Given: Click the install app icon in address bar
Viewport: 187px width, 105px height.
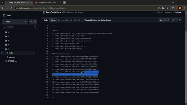Looking at the screenshot, I should click(159, 8).
